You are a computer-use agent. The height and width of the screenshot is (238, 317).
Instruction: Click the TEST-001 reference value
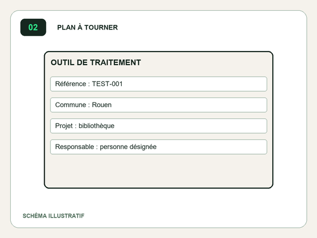pyautogui.click(x=108, y=84)
